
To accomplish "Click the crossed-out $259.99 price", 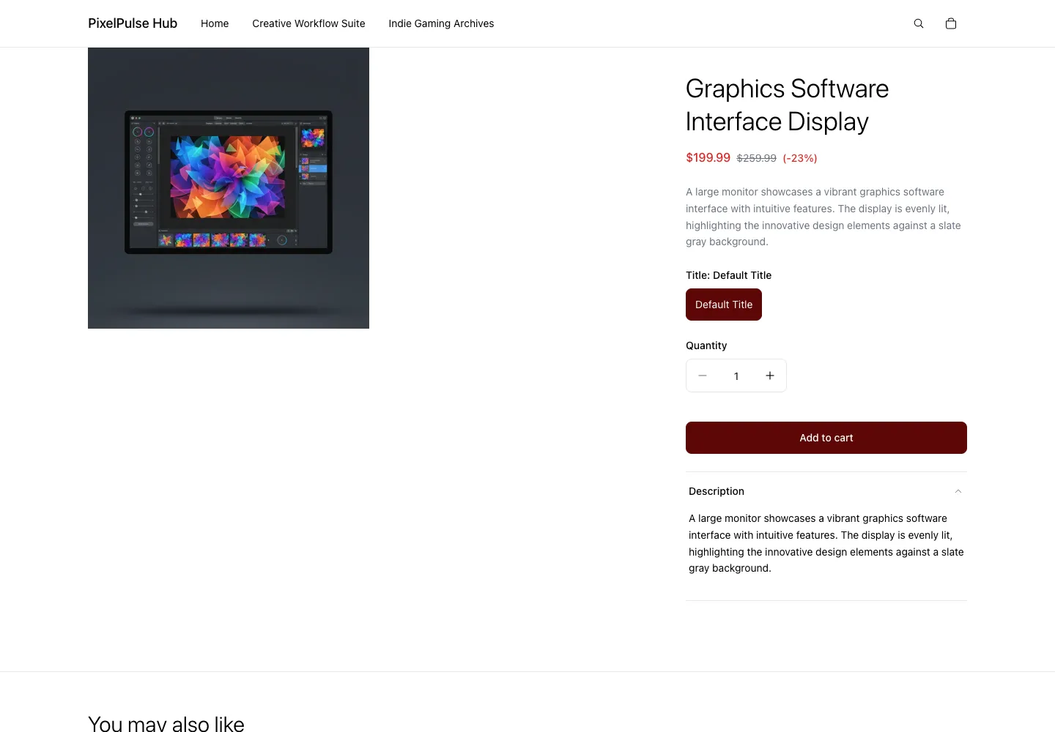I will pyautogui.click(x=756, y=158).
